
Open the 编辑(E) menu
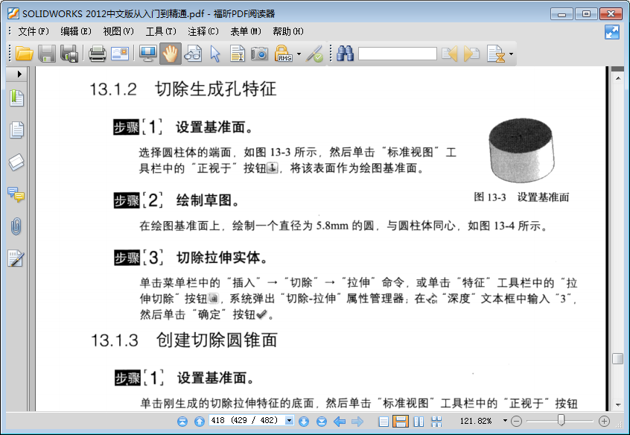point(76,31)
